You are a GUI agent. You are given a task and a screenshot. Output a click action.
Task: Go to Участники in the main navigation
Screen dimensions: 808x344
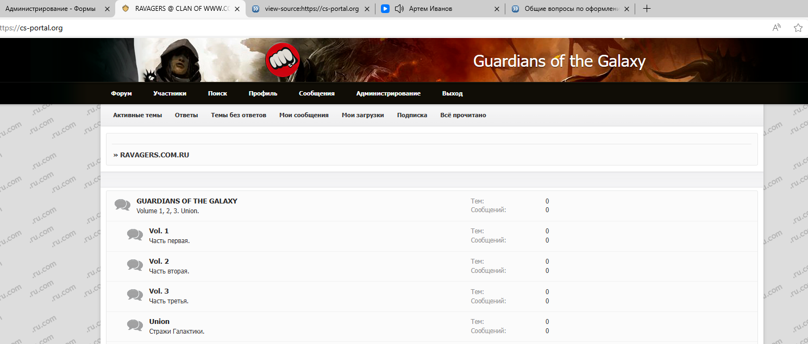tap(170, 93)
